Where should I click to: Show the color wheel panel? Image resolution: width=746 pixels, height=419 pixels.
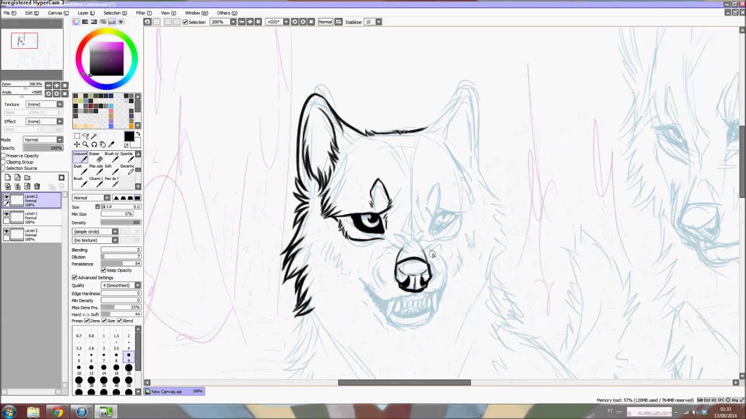(76, 22)
